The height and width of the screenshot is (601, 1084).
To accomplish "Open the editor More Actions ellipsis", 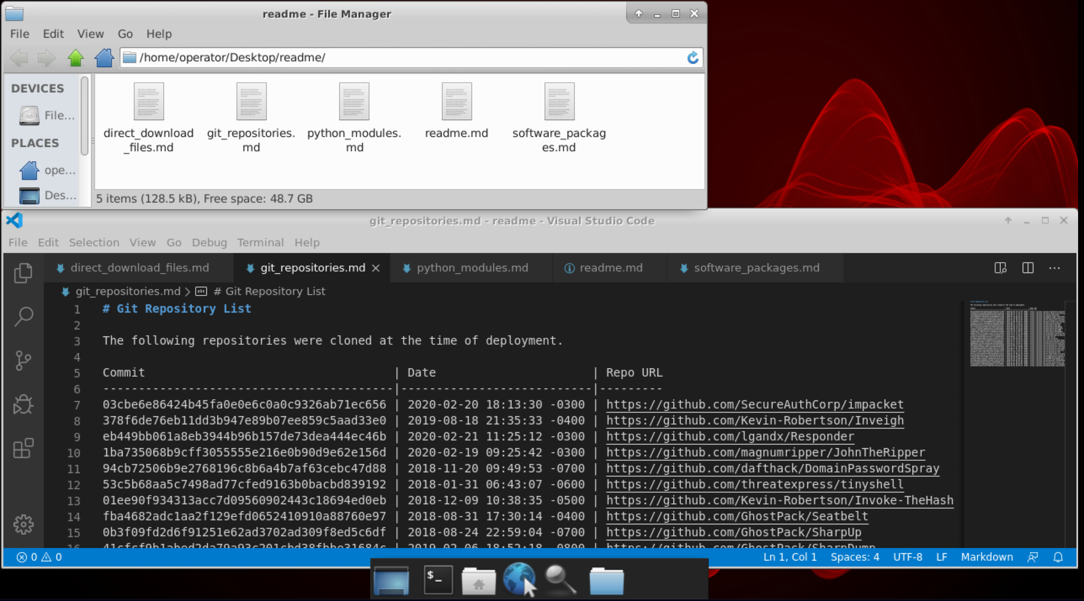I will pyautogui.click(x=1055, y=268).
